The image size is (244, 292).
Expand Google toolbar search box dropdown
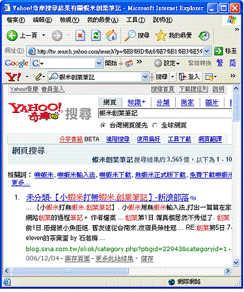98,64
